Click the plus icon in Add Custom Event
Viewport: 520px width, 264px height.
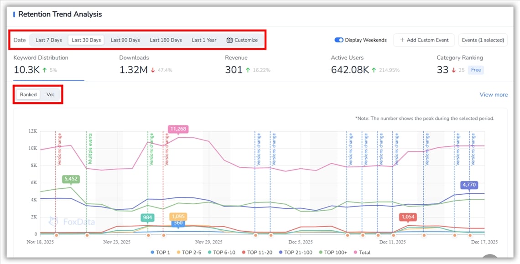pos(402,40)
